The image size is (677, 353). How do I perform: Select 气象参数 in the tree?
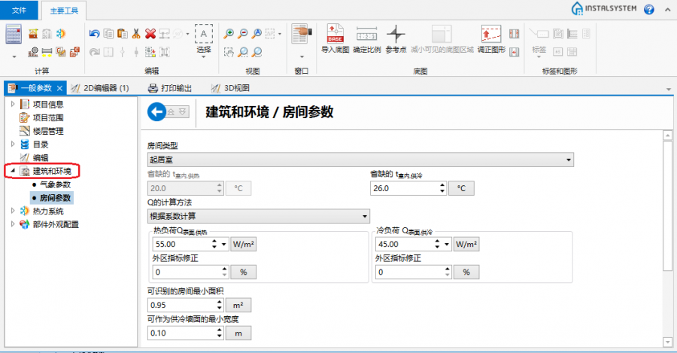[55, 184]
